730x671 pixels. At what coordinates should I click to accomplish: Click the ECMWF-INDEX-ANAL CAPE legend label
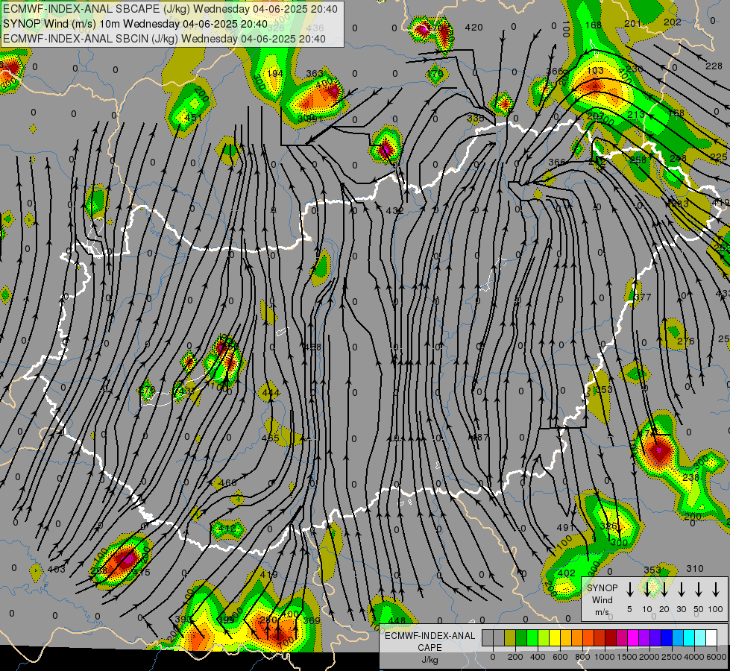[429, 642]
